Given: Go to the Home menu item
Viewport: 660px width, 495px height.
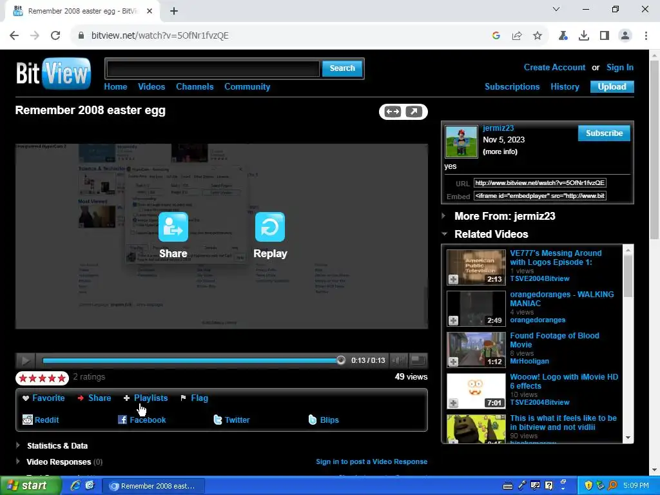Looking at the screenshot, I should [115, 87].
